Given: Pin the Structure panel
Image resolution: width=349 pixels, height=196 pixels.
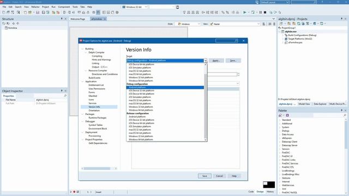Looking at the screenshot, I should (62, 19).
